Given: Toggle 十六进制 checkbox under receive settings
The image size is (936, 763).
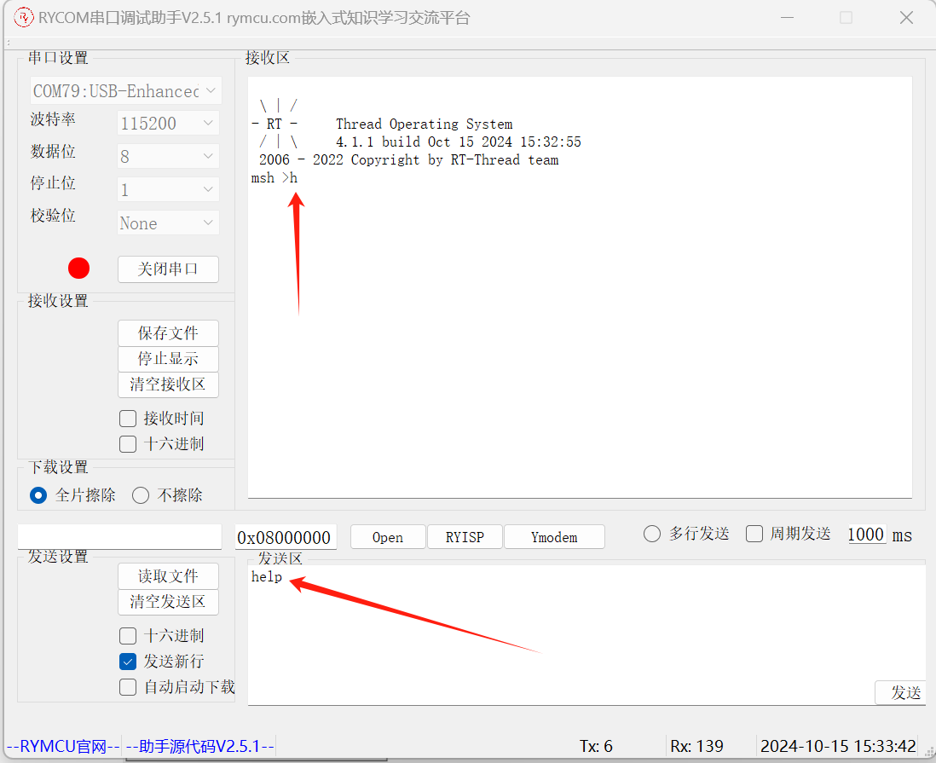Looking at the screenshot, I should pos(128,444).
